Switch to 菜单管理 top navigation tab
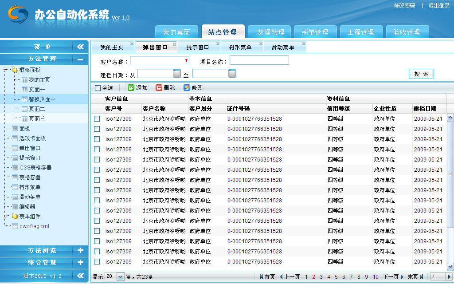 coord(315,32)
